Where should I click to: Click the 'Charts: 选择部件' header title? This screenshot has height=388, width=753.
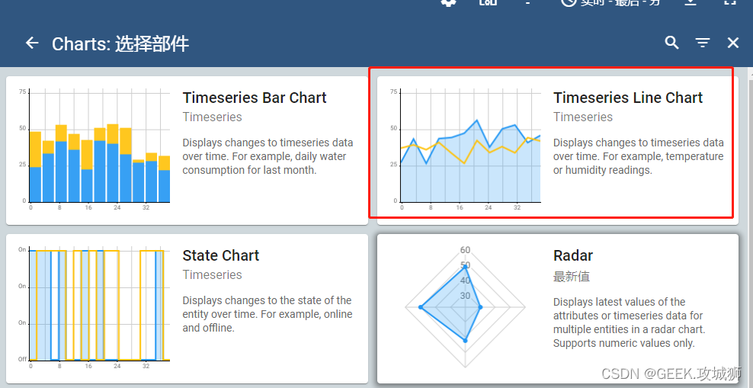[120, 43]
